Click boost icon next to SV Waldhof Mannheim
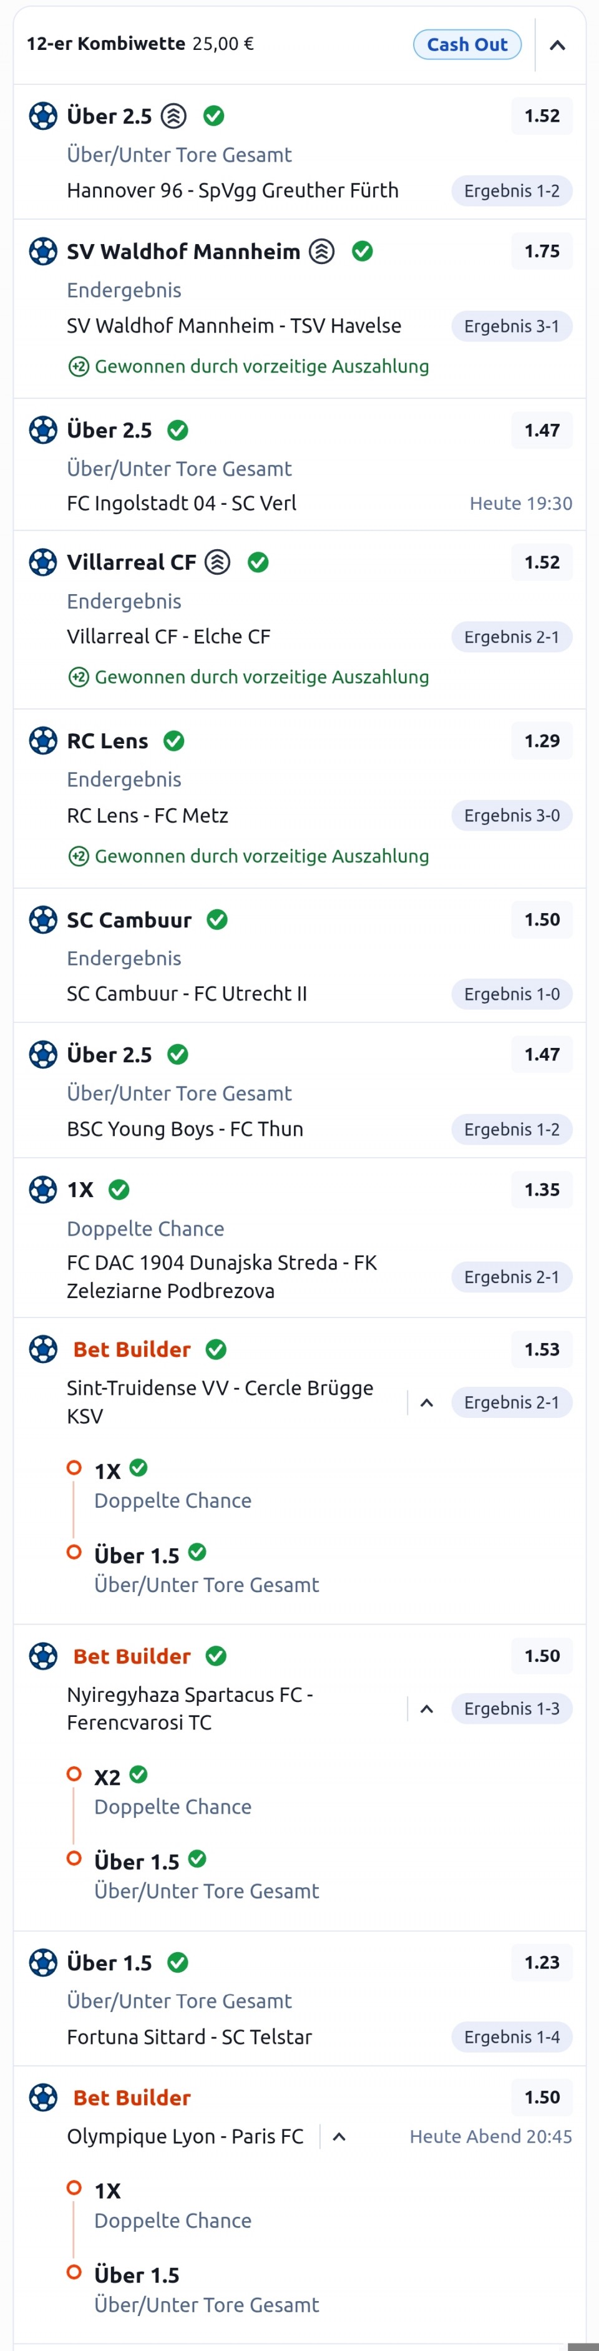The image size is (599, 2351). [321, 252]
